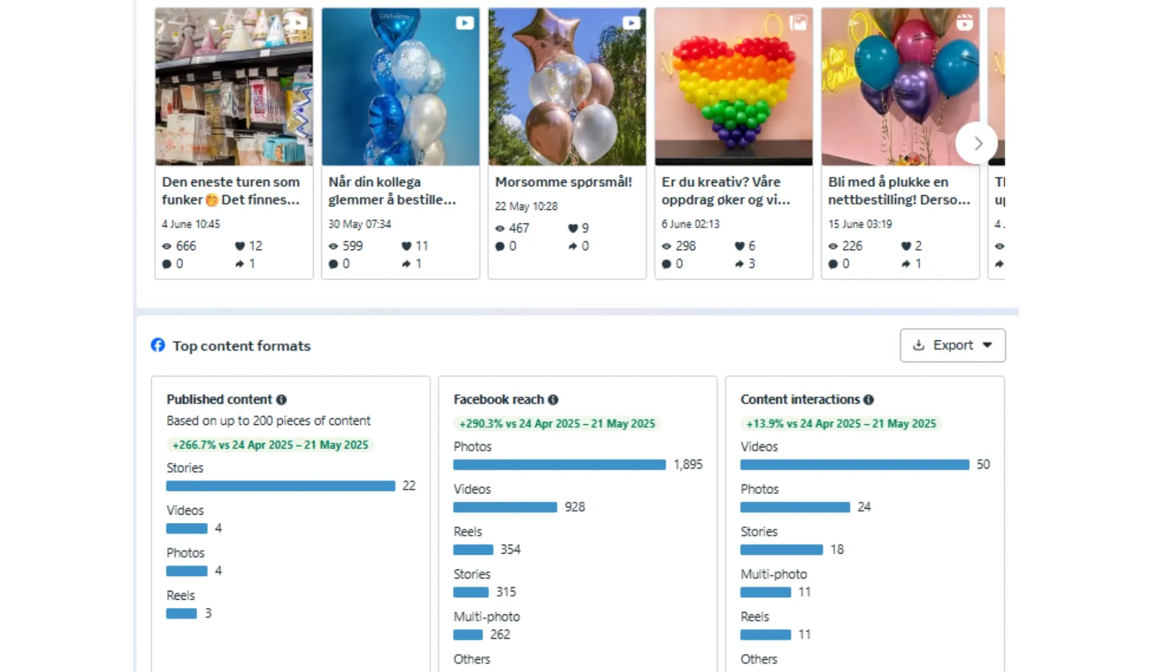Click the views eye icon showing 666
This screenshot has height=672, width=1152.
pyautogui.click(x=167, y=246)
